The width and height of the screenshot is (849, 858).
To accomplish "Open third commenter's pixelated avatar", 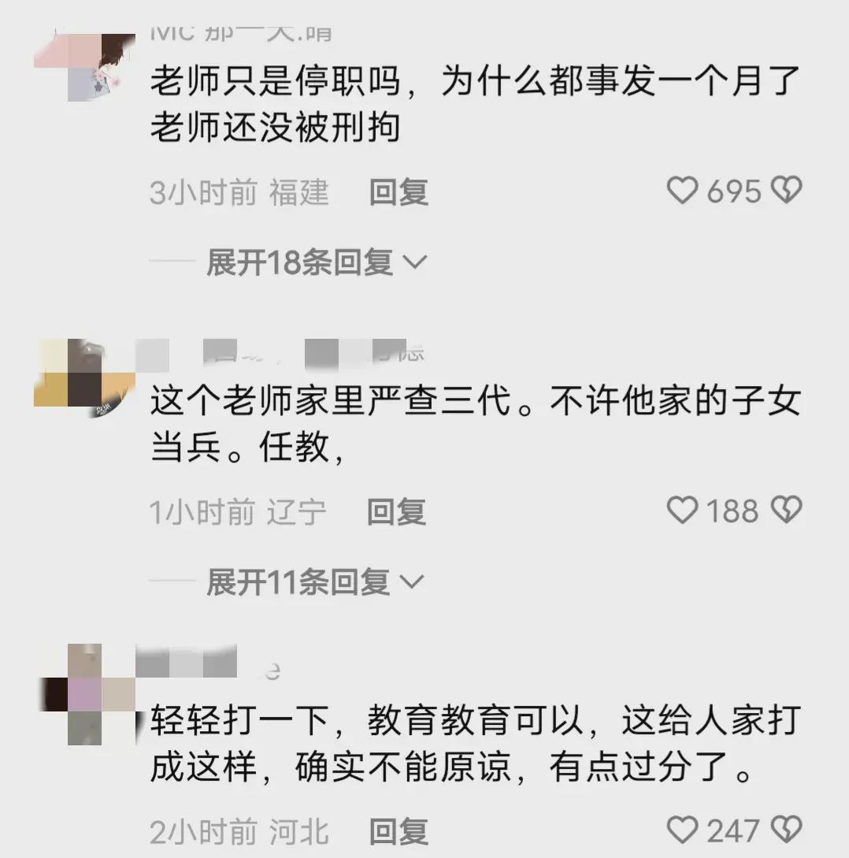I will (x=87, y=694).
